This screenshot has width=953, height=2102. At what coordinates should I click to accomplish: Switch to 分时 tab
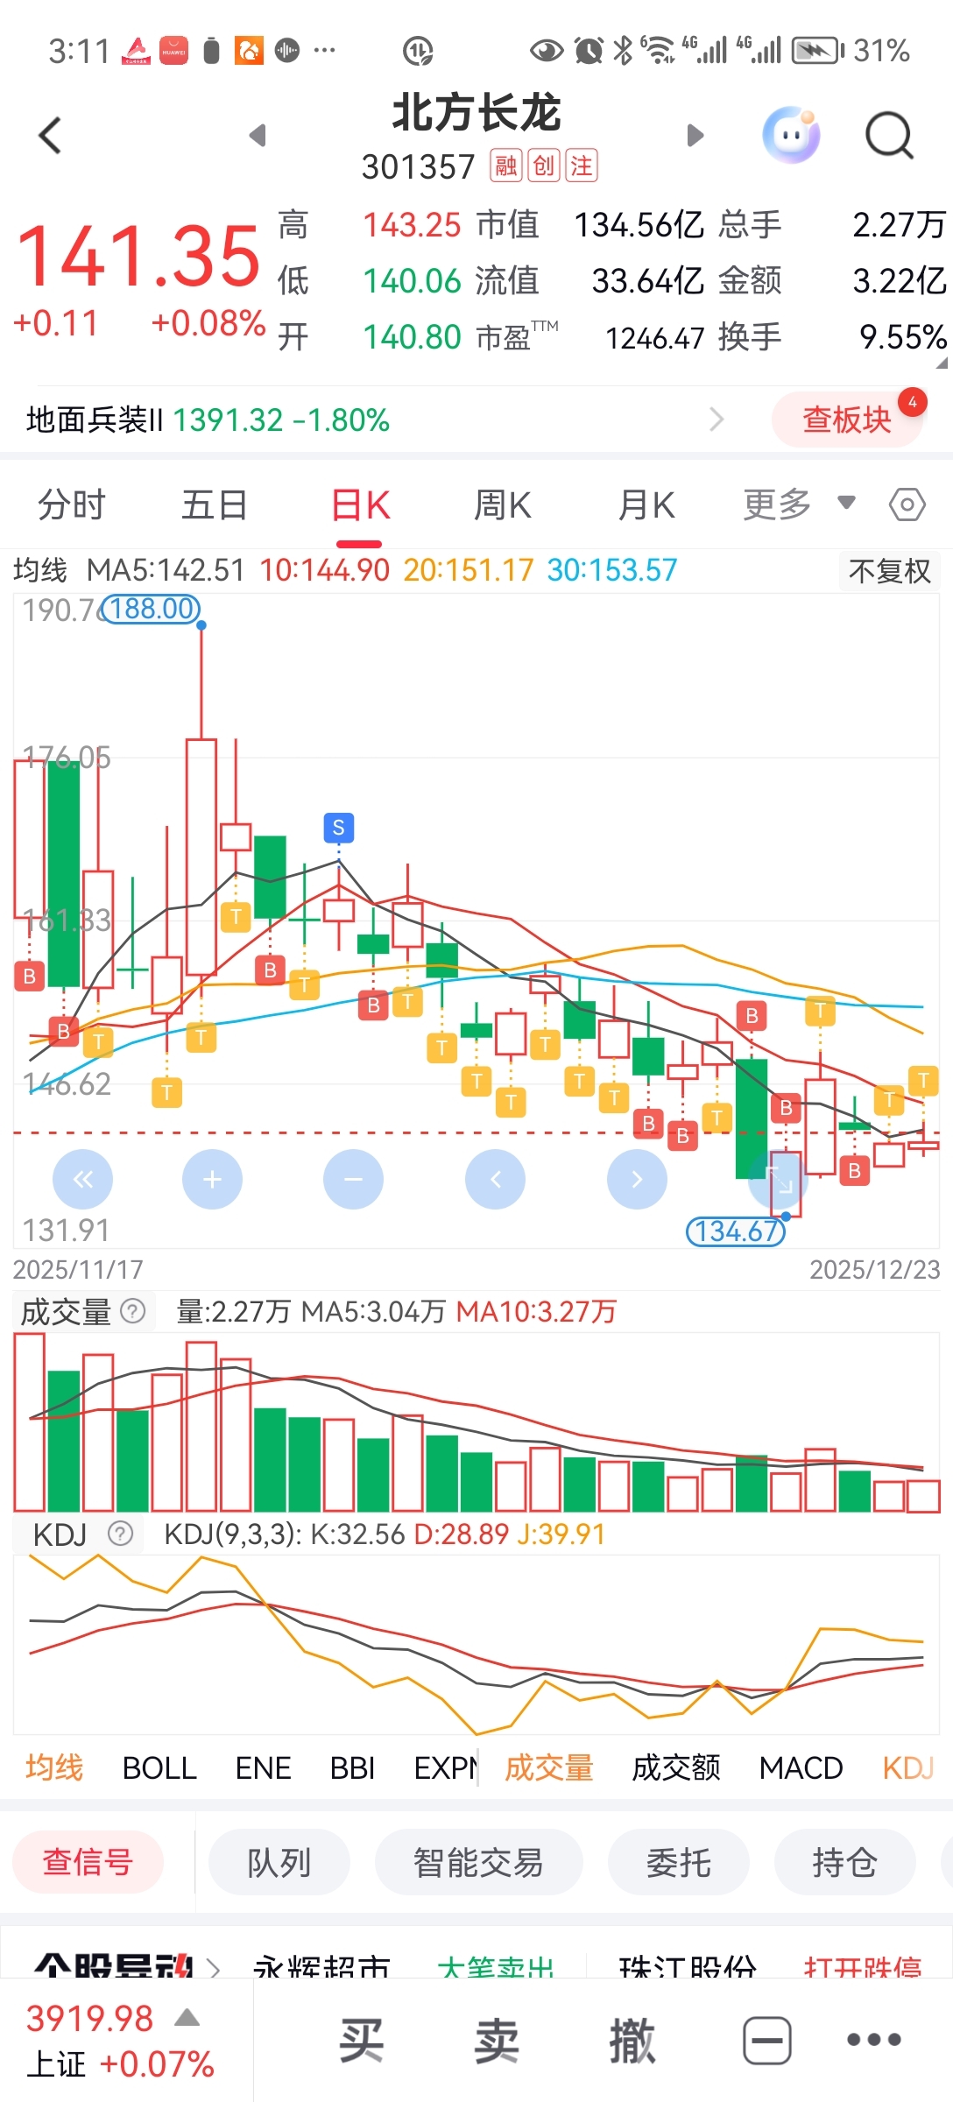[72, 505]
